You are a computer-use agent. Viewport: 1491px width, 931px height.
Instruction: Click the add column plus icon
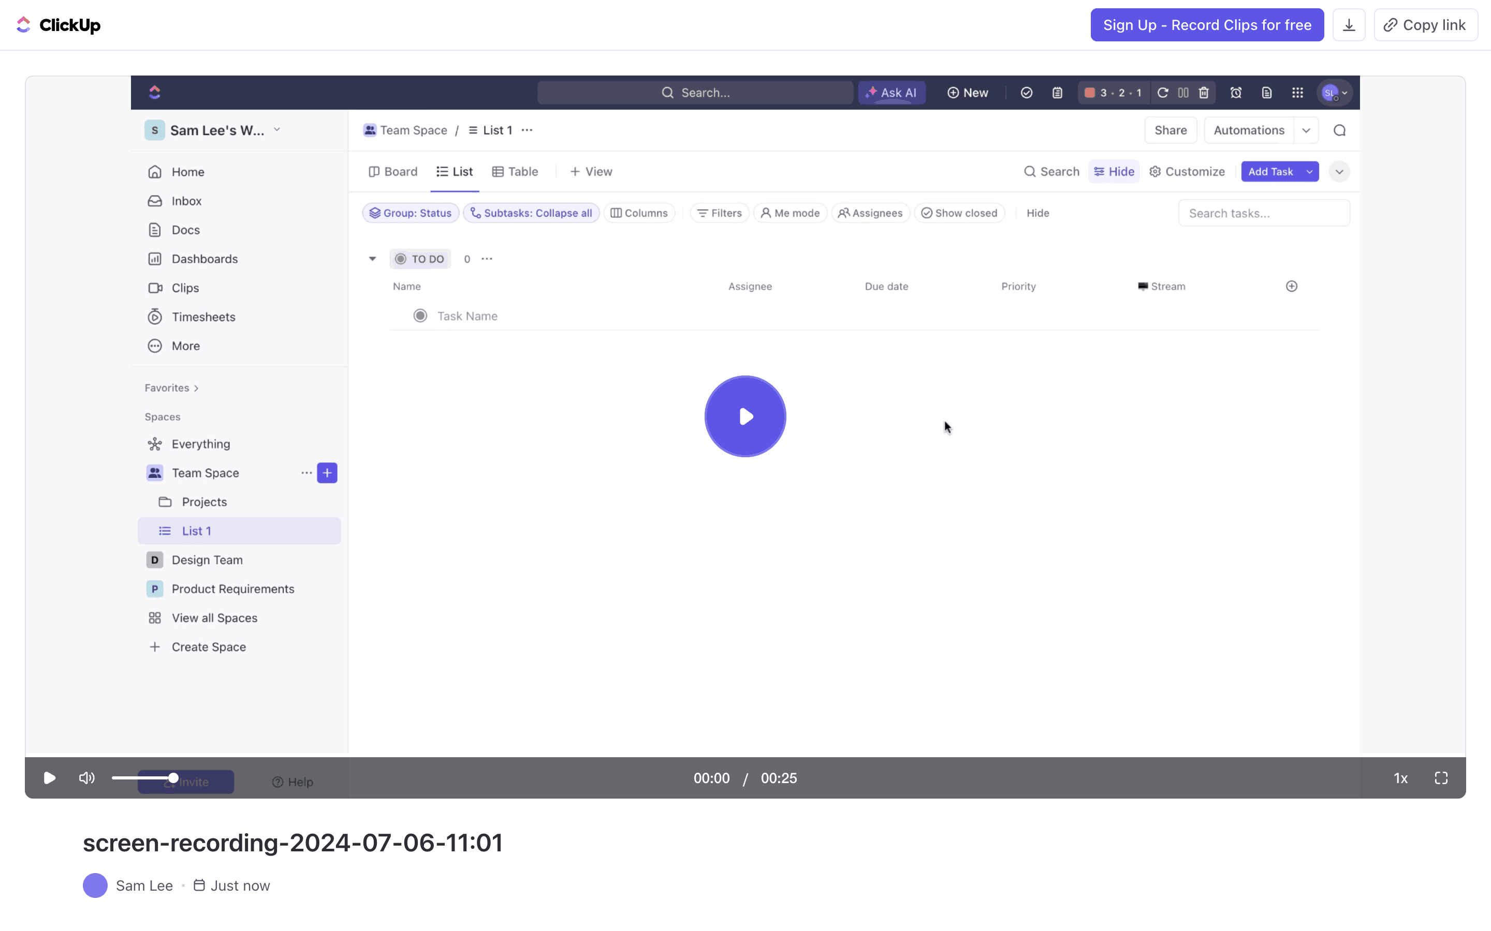pyautogui.click(x=1291, y=287)
